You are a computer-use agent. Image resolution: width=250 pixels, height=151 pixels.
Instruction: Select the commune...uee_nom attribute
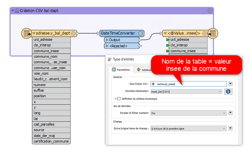point(51,68)
